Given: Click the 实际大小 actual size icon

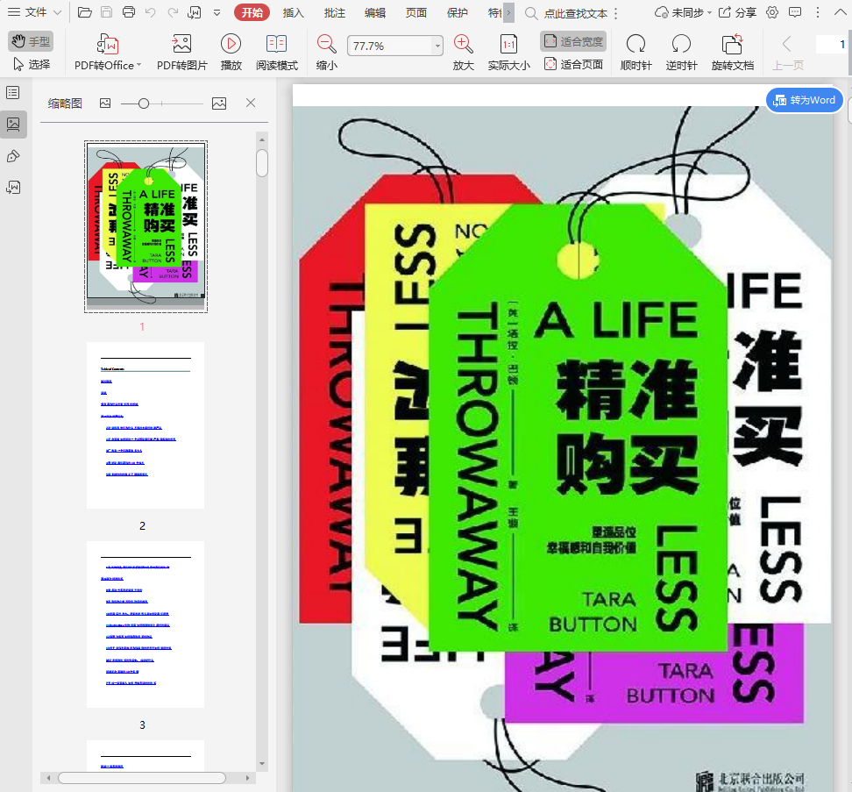Looking at the screenshot, I should tap(508, 45).
